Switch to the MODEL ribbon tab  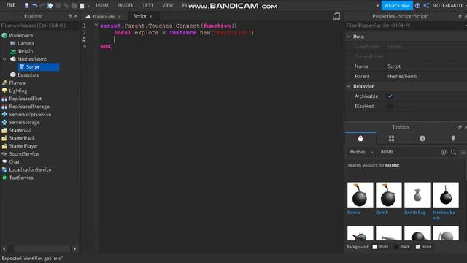point(126,5)
